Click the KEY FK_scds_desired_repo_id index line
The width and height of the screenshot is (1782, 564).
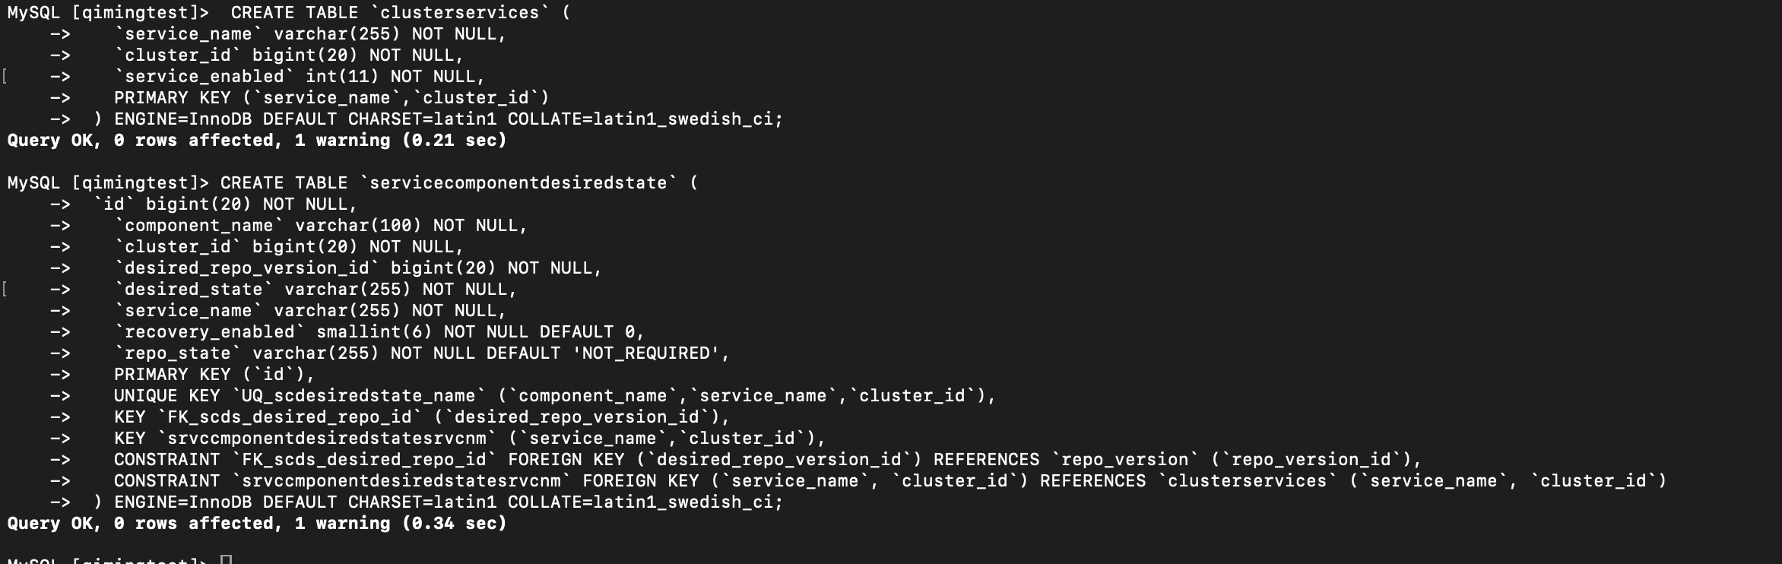click(422, 417)
